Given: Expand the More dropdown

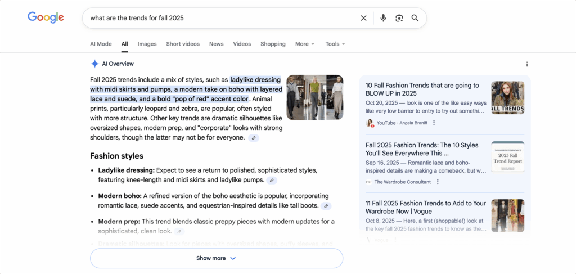Looking at the screenshot, I should click(305, 44).
